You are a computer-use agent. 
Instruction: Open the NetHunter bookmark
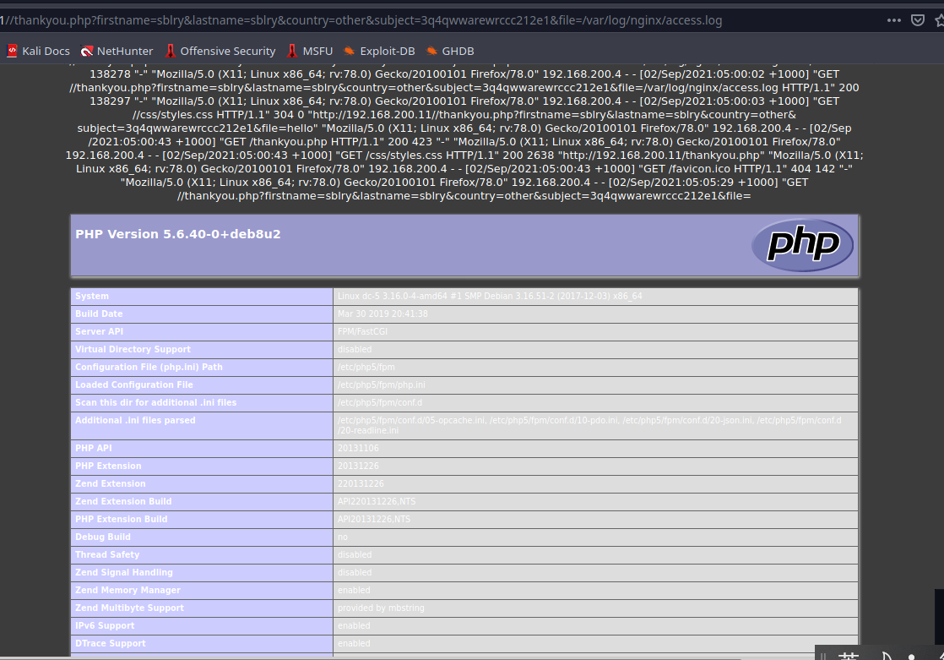117,52
